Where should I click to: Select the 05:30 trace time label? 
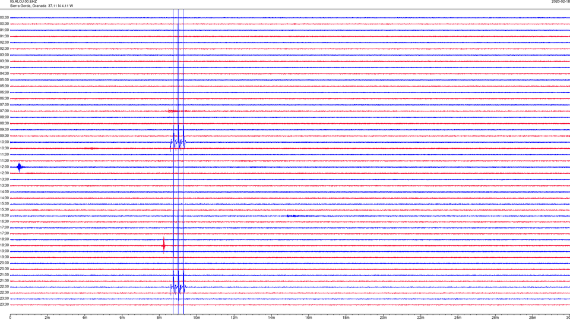point(4,86)
